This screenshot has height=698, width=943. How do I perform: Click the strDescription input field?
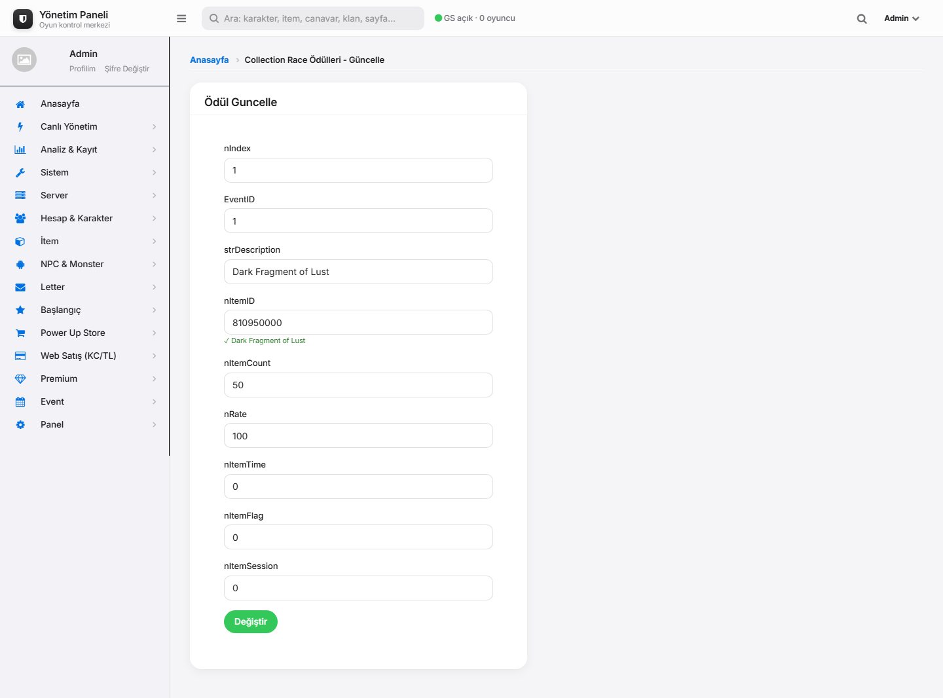pyautogui.click(x=358, y=272)
